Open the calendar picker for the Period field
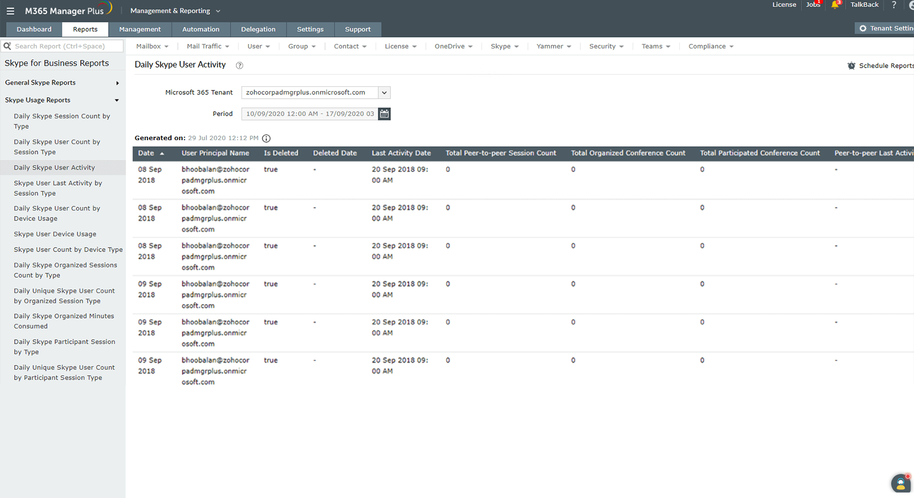This screenshot has width=914, height=498. (x=384, y=113)
